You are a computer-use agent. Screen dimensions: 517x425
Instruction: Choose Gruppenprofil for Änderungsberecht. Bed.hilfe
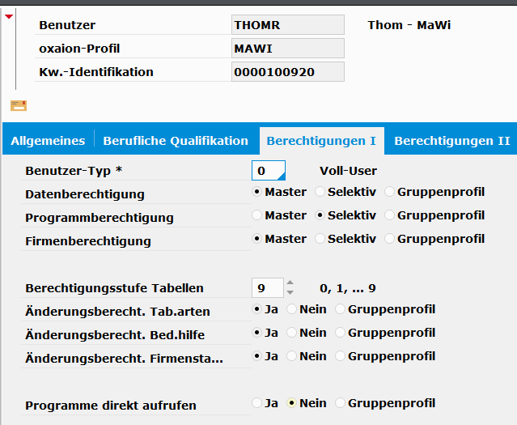[341, 334]
